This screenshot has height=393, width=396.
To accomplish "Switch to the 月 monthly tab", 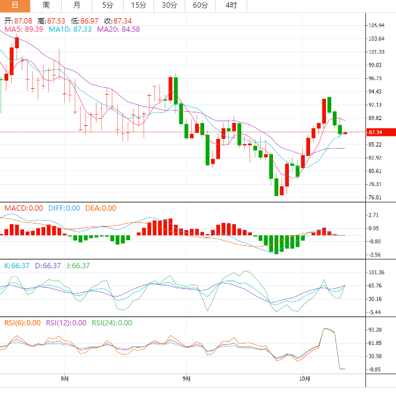I will click(76, 6).
